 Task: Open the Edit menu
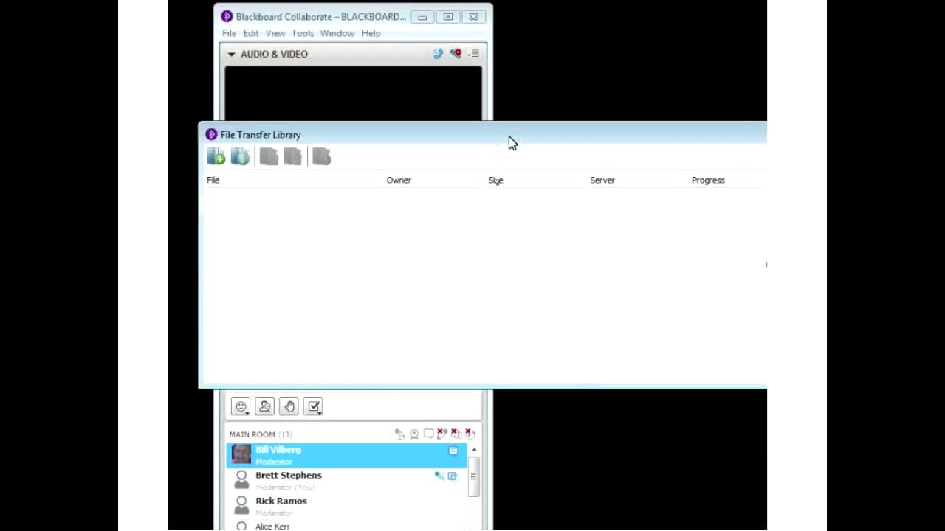pyautogui.click(x=251, y=33)
